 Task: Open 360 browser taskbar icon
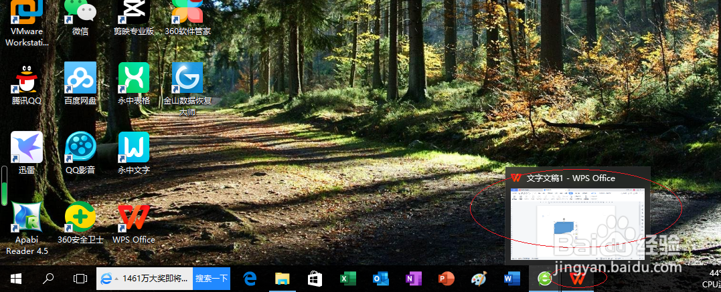544,278
